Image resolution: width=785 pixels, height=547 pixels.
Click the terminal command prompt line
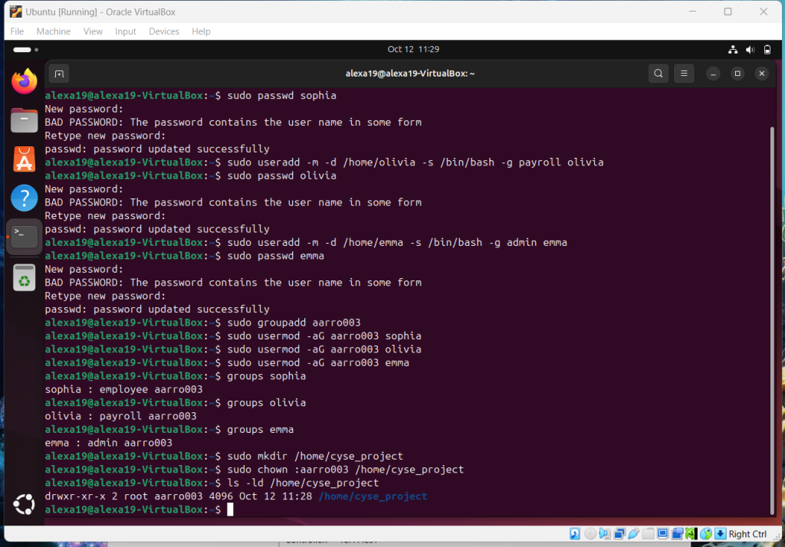coord(383,510)
